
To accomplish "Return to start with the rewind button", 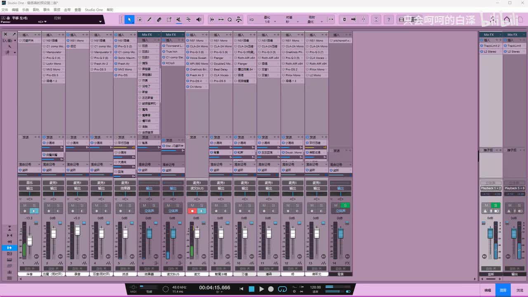I will tap(242, 289).
